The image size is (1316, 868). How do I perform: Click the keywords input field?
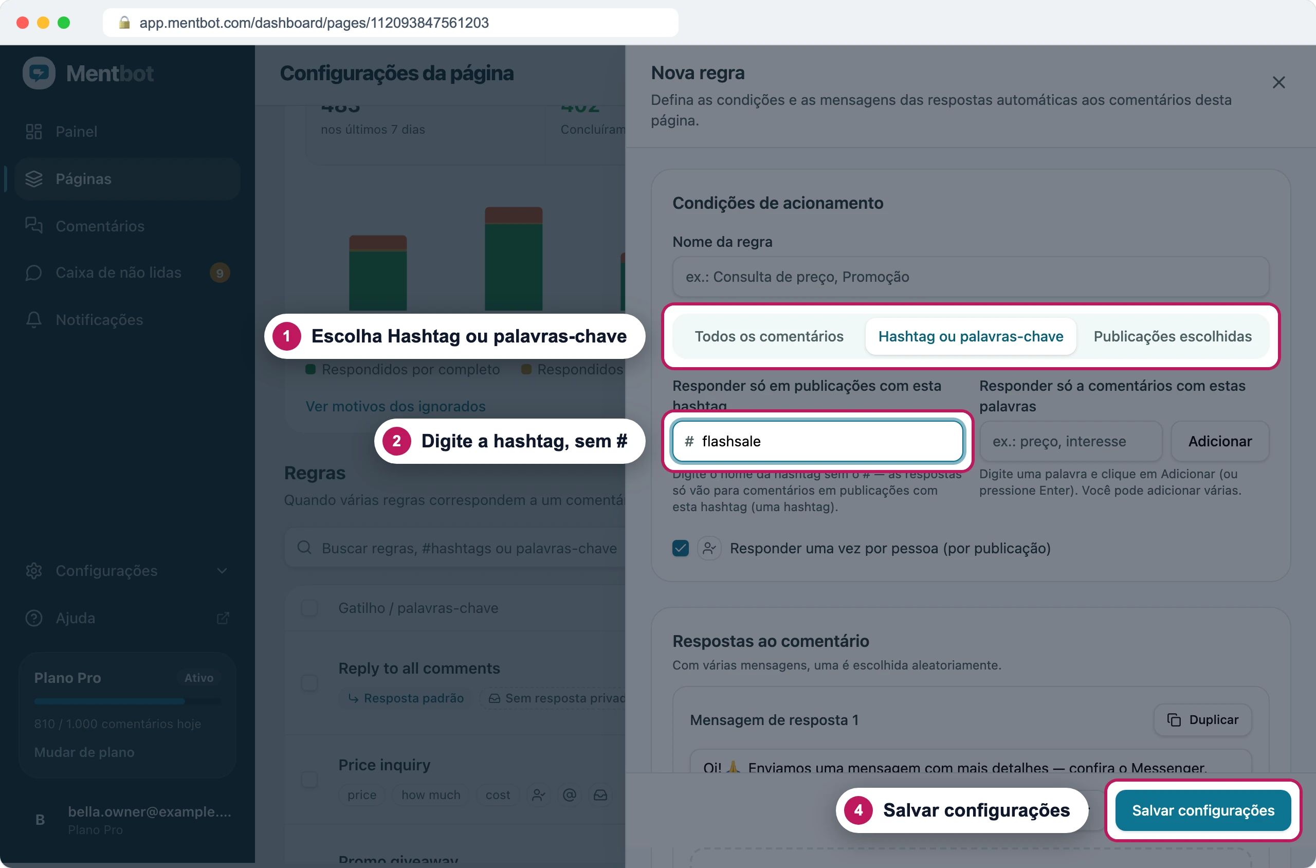1070,441
